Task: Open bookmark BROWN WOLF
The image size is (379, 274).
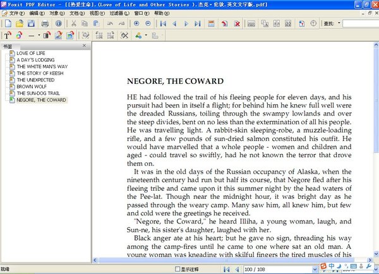Action: click(x=32, y=86)
